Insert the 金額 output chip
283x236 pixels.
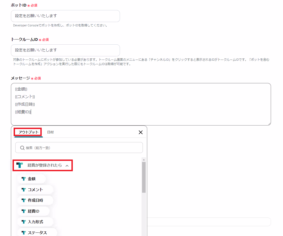(x=31, y=179)
